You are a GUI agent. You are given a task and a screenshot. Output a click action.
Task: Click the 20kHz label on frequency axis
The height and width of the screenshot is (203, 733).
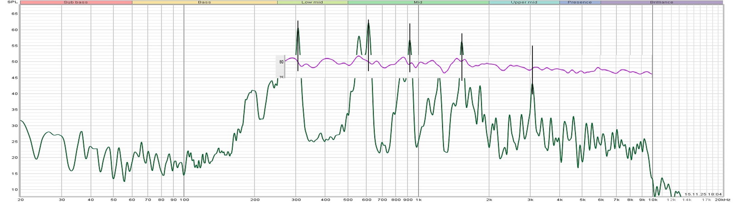point(722,200)
